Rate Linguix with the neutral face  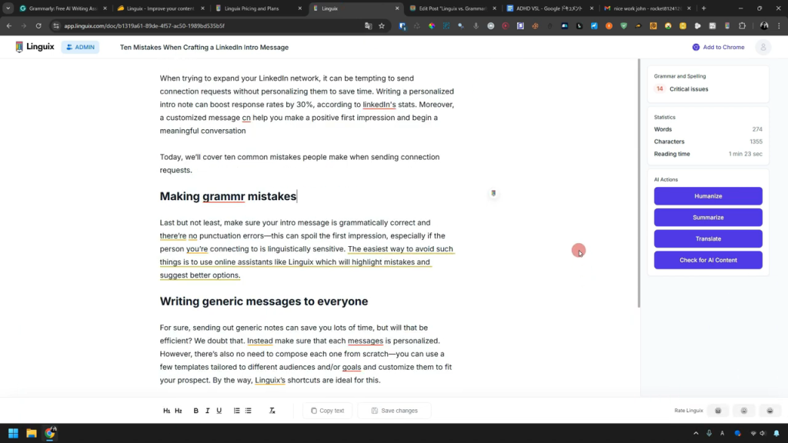[744, 411]
